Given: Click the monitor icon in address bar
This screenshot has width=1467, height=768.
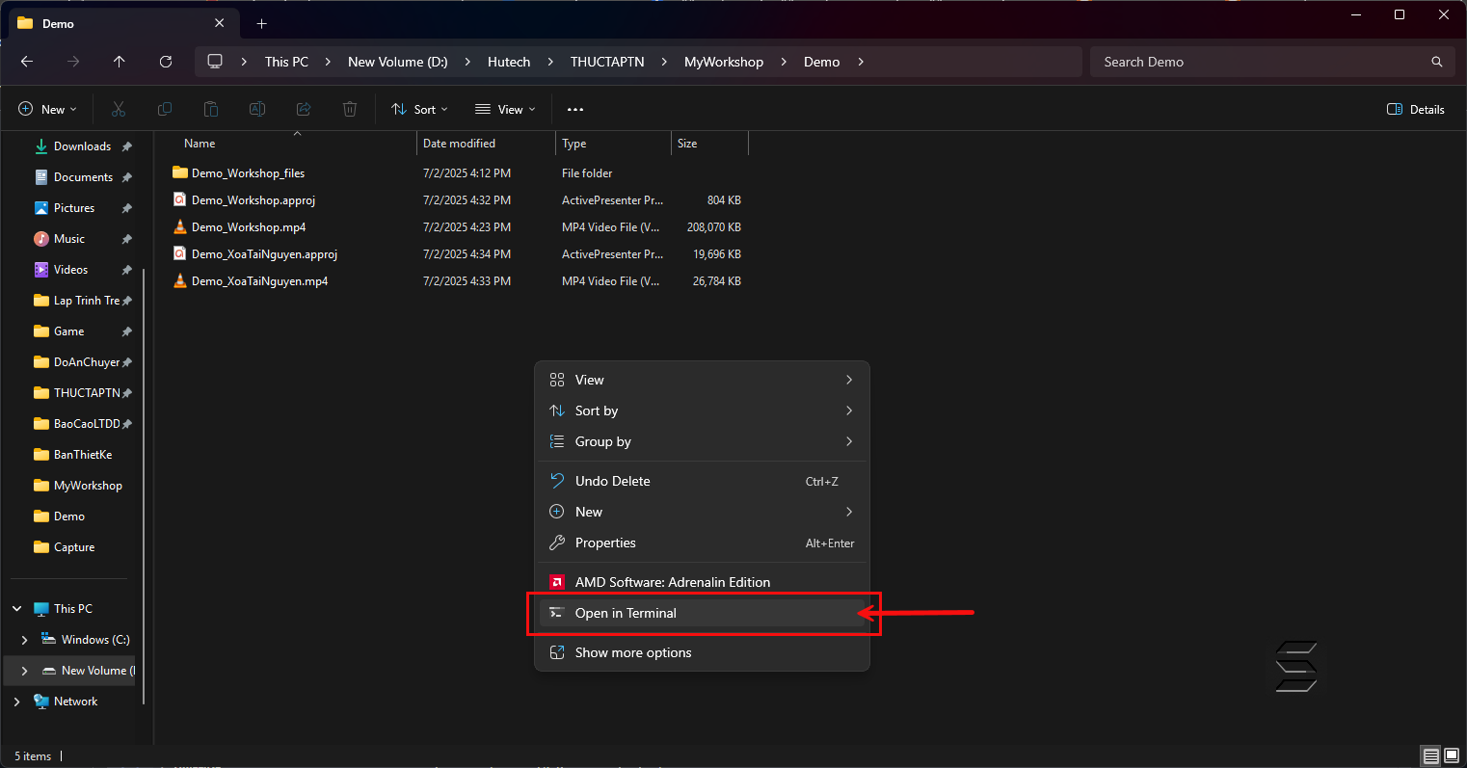Looking at the screenshot, I should pos(215,62).
